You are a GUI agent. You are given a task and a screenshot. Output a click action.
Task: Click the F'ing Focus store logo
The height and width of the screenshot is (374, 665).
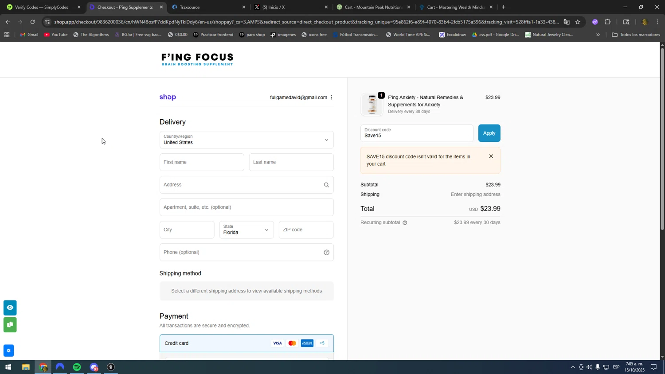coord(197,59)
